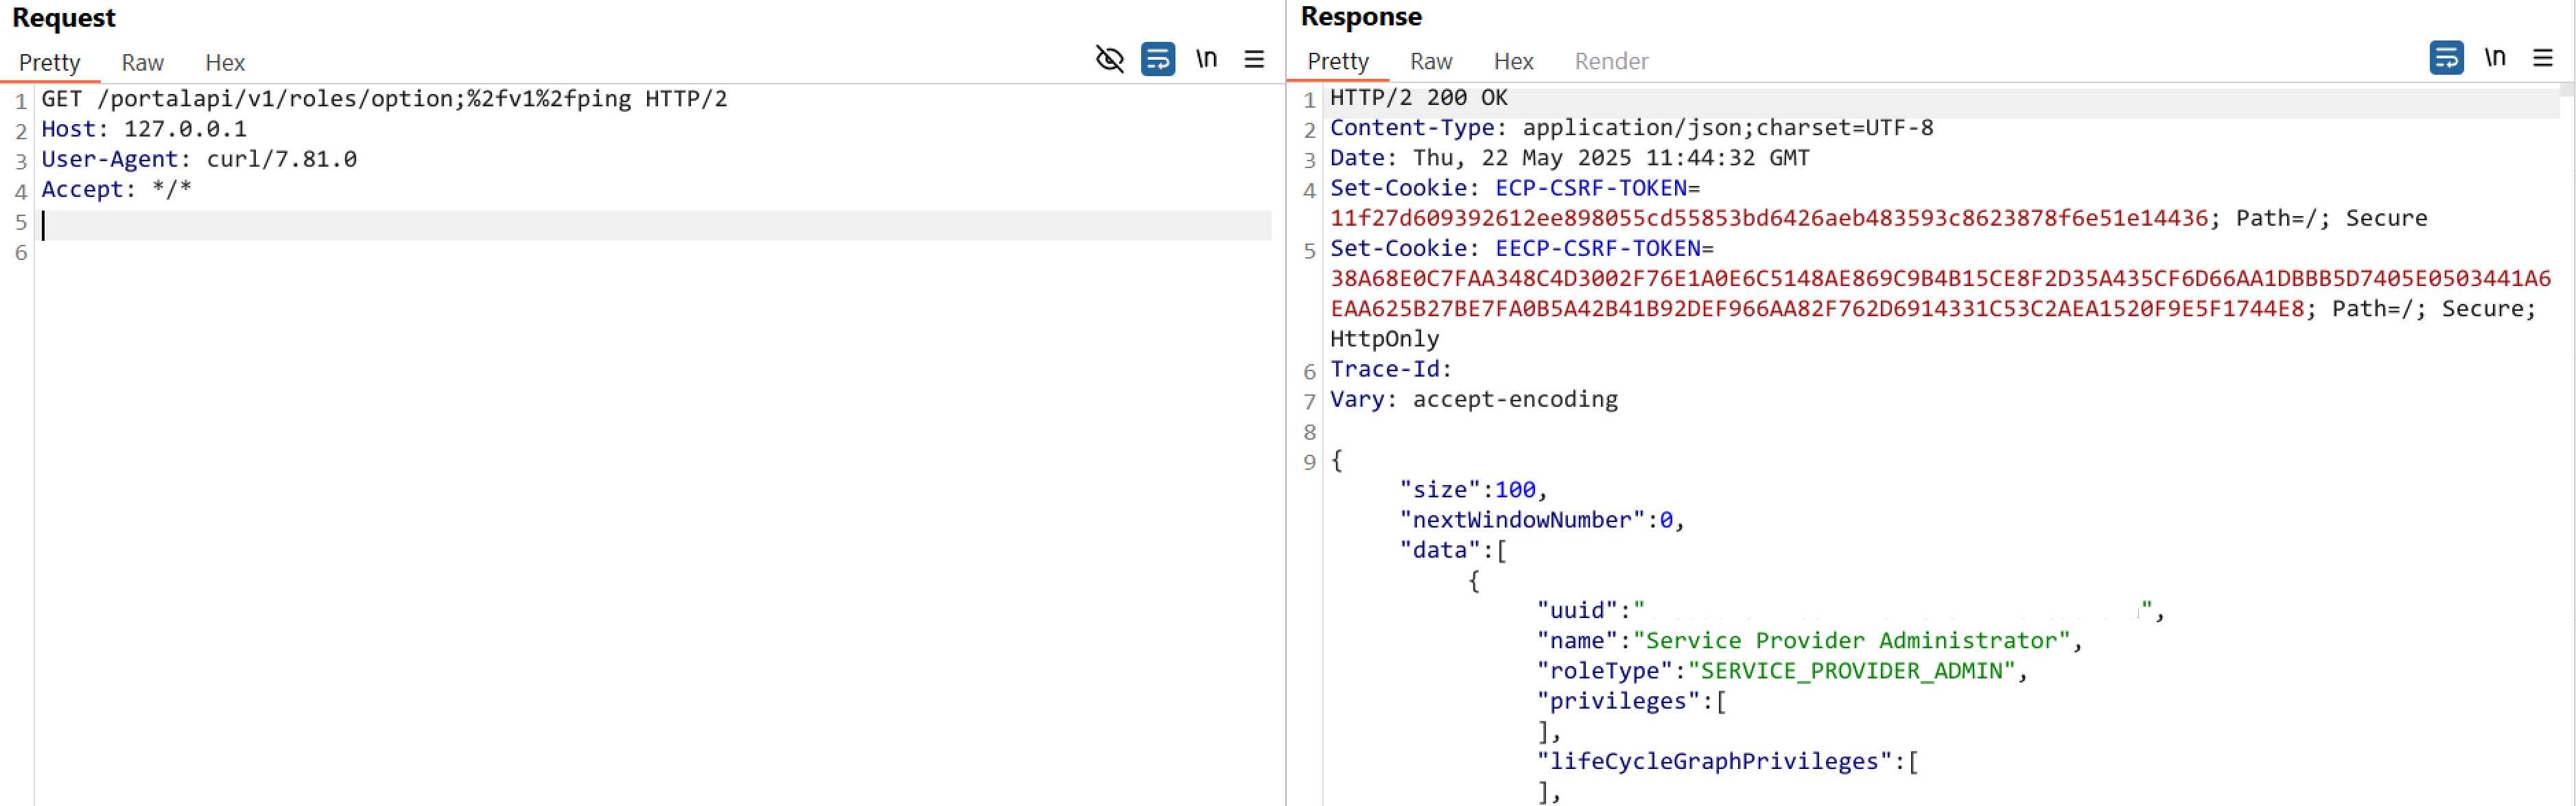Select the Response Pretty tab
The image size is (2576, 806).
coord(1337,62)
